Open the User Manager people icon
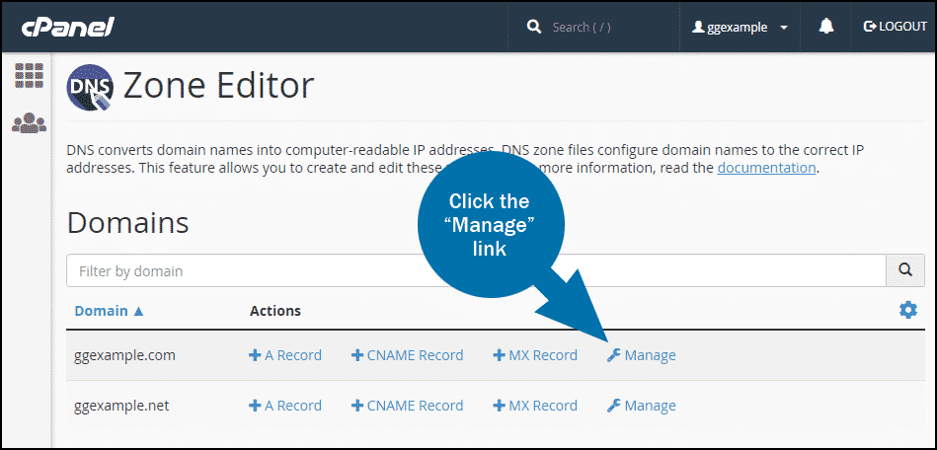937x450 pixels. (29, 123)
